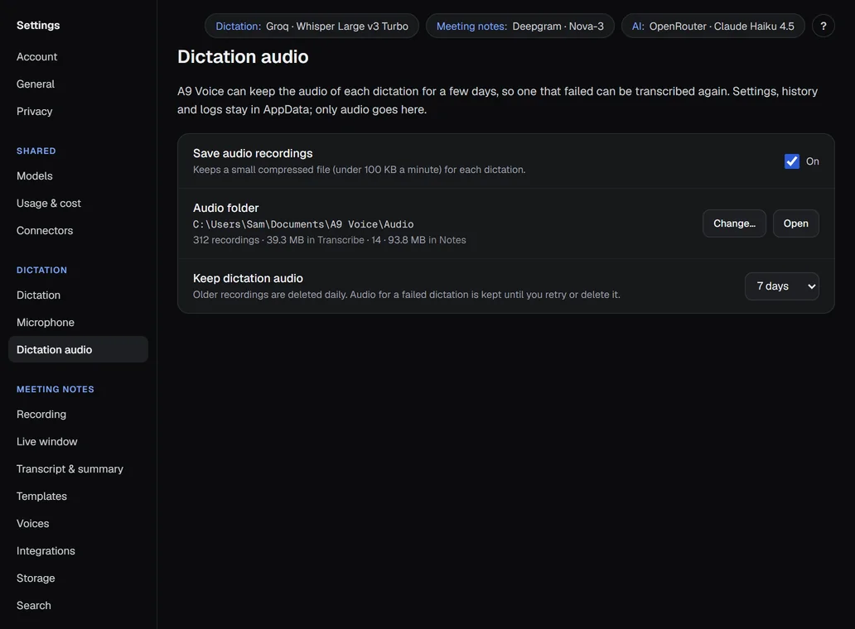Click the 'Settings' sidebar title
Screen dimensions: 855x629
(38, 25)
